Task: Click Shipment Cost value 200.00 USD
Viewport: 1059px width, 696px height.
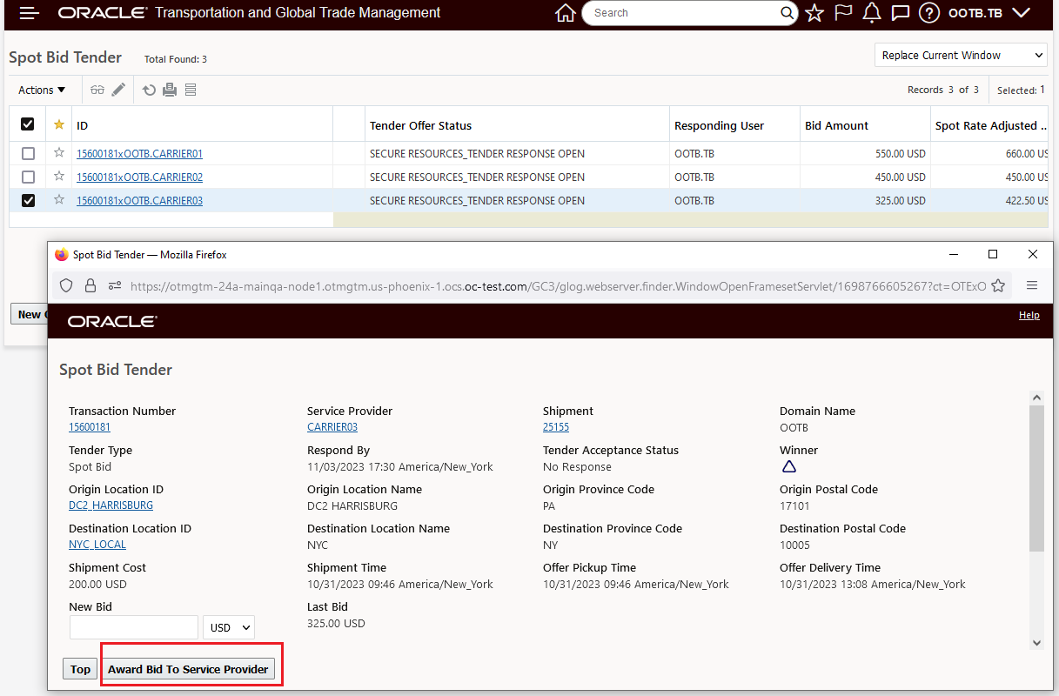Action: tap(97, 585)
